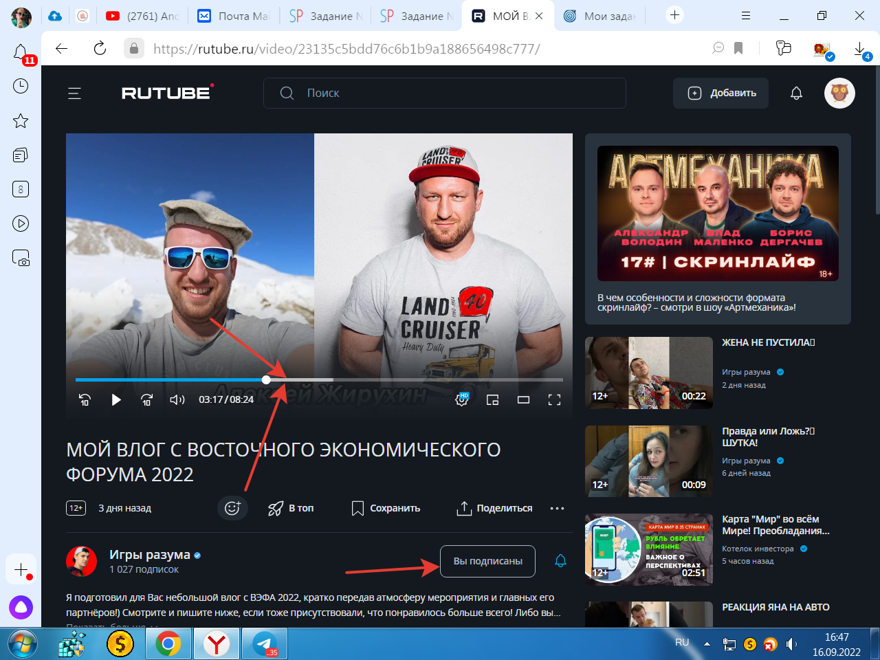This screenshot has height=660, width=880.
Task: Open collections icon in browser sidebar
Action: point(21,155)
